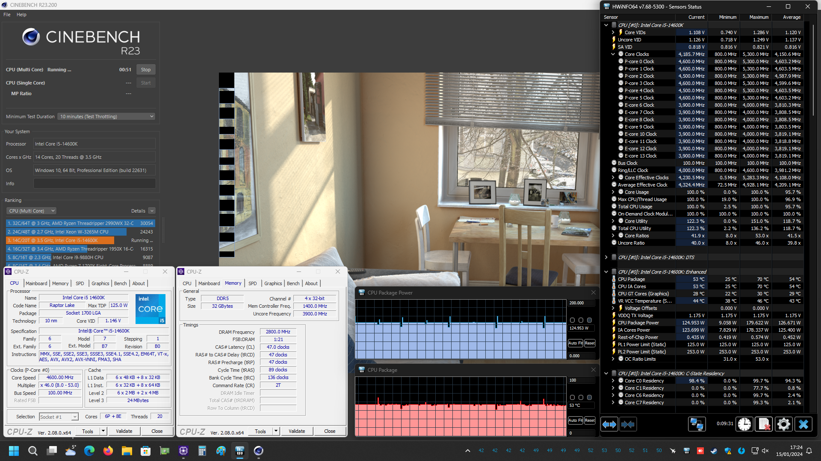Open Windows Security shield tray icon
The height and width of the screenshot is (461, 821).
728,451
